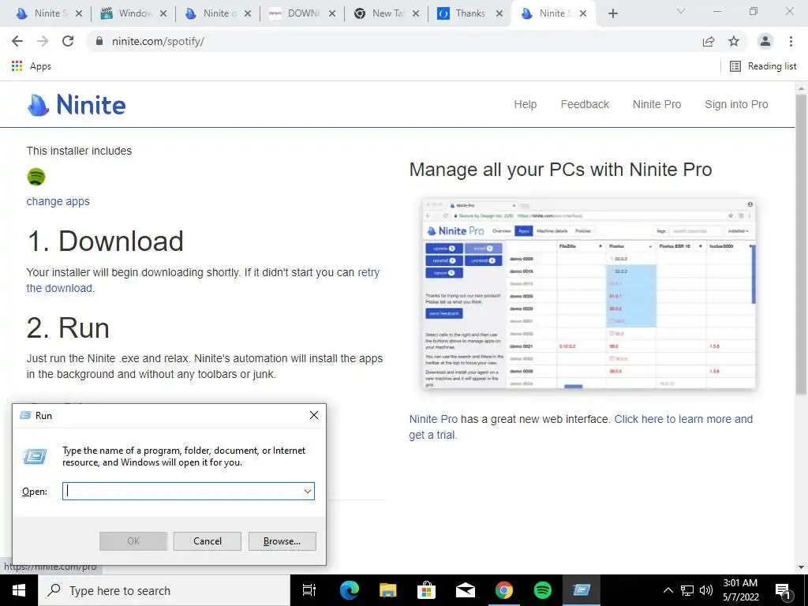Close the Thanks tab
Image resolution: width=808 pixels, height=606 pixels.
(x=499, y=14)
